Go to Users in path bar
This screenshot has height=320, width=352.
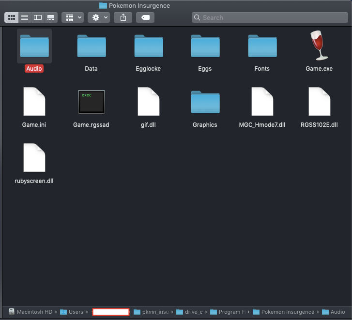pyautogui.click(x=72, y=312)
